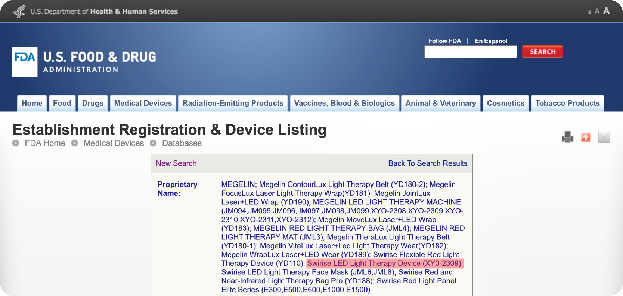Click the FDA logo
This screenshot has height=296, width=623.
(x=25, y=62)
